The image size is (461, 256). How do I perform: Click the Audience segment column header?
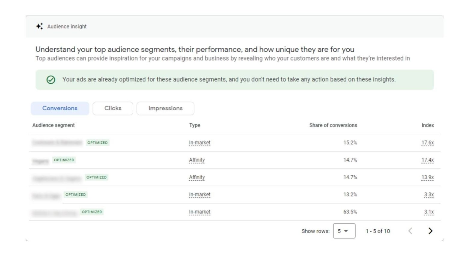pos(53,126)
